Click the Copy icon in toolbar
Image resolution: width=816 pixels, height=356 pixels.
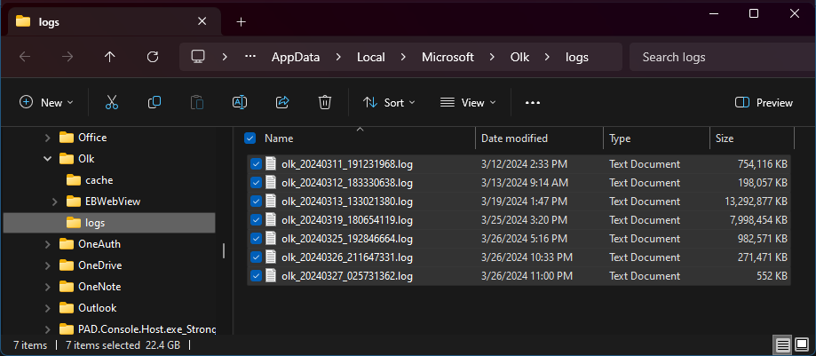click(x=154, y=103)
